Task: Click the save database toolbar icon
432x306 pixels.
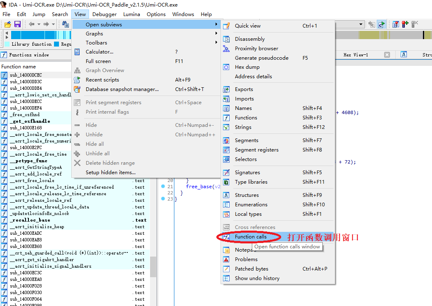Action: (x=17, y=24)
